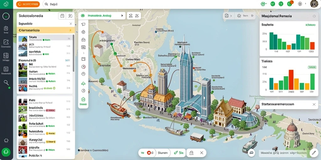Click the yellow tag on XuneyChil row
The height and width of the screenshot is (160, 321).
coord(51,142)
